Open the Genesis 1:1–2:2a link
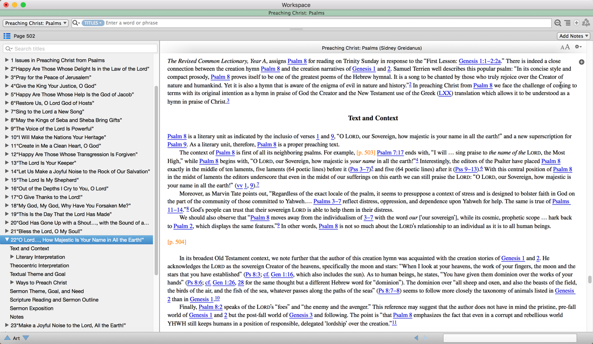Image resolution: width=593 pixels, height=344 pixels. click(480, 61)
